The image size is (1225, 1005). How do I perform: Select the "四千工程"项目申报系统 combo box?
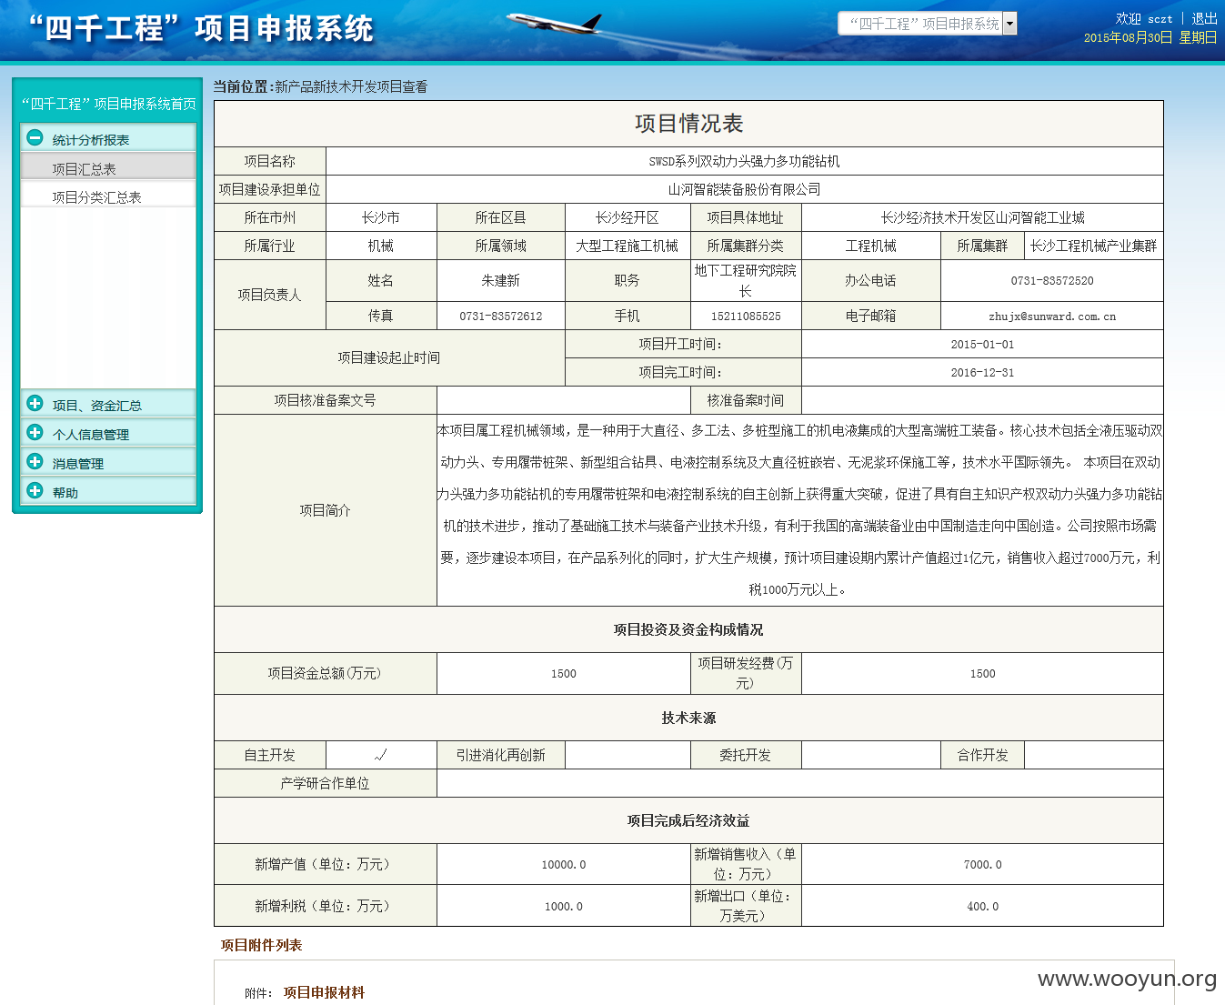(x=927, y=24)
